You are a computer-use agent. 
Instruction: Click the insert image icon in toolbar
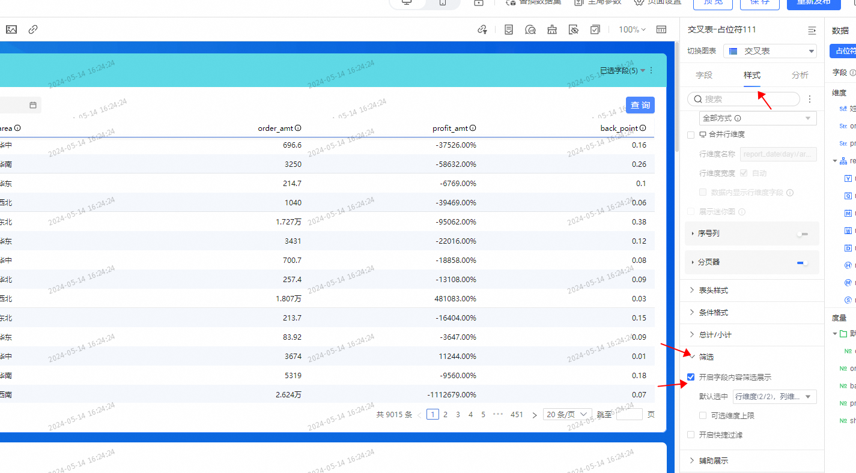[11, 29]
